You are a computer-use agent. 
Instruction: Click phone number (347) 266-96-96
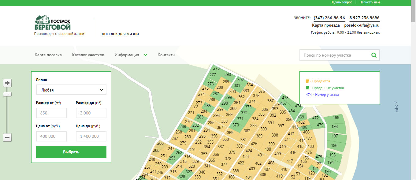tap(329, 18)
